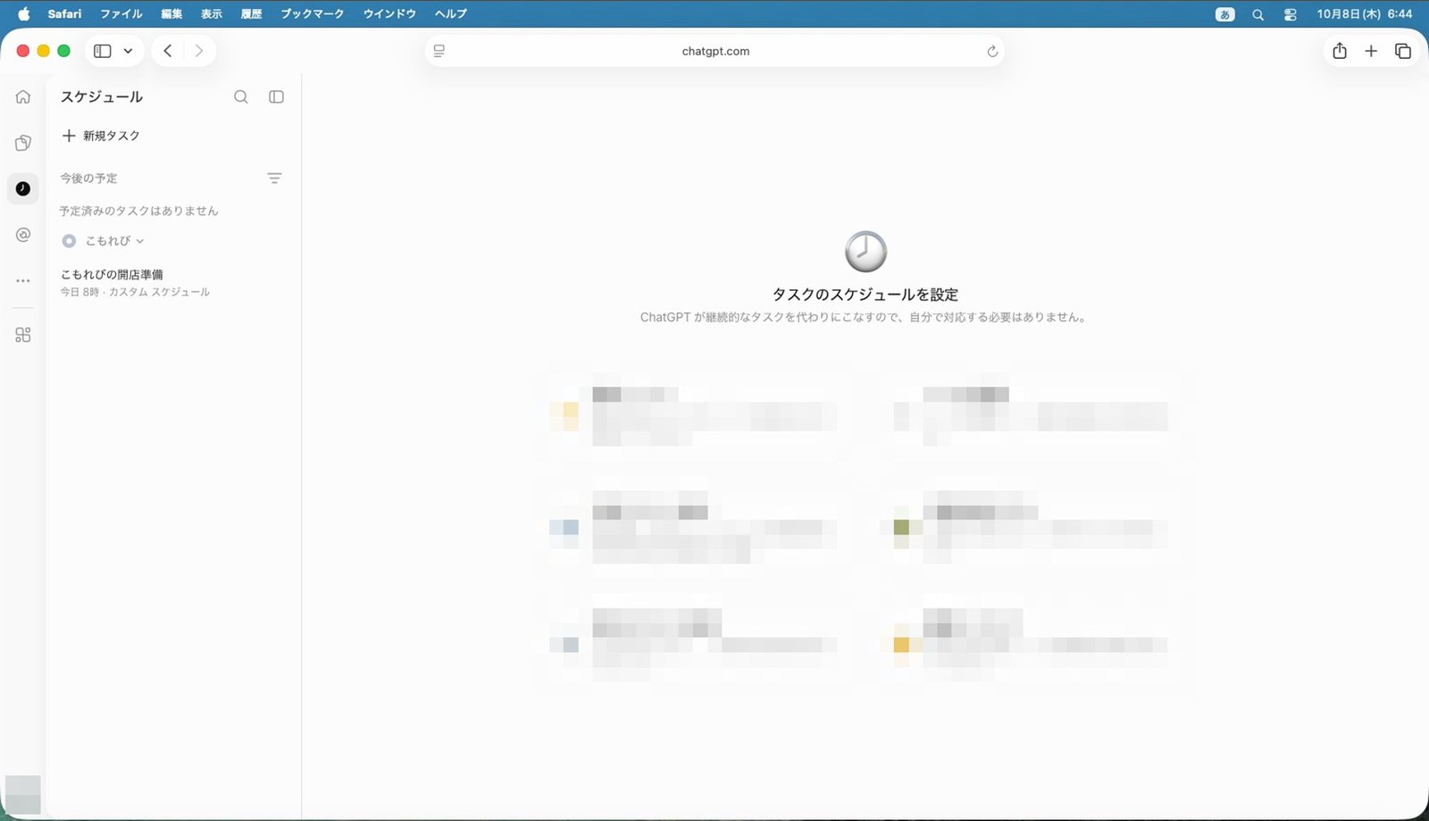1429x821 pixels.
Task: Click the あ input source icon
Action: pyautogui.click(x=1225, y=14)
